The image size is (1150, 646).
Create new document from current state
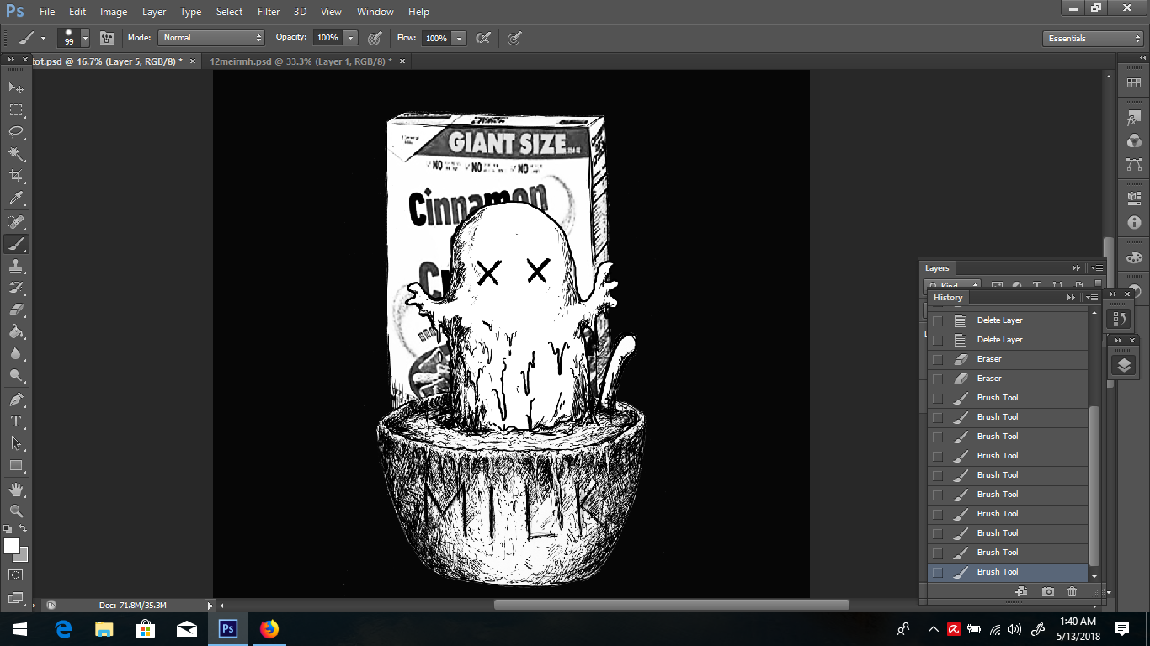pyautogui.click(x=1021, y=591)
